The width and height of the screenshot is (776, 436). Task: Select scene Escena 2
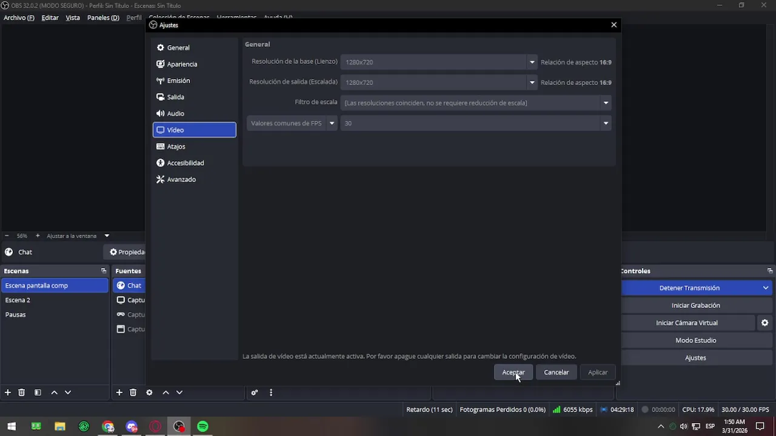55,300
